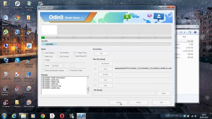Viewport: 212px width, 119px height.
Task: Open the help icon in Explorer window
Action: coord(195,32)
